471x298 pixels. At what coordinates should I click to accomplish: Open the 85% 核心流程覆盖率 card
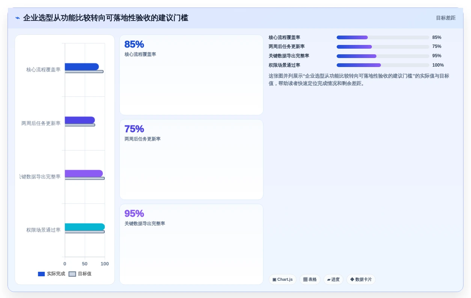coord(191,75)
